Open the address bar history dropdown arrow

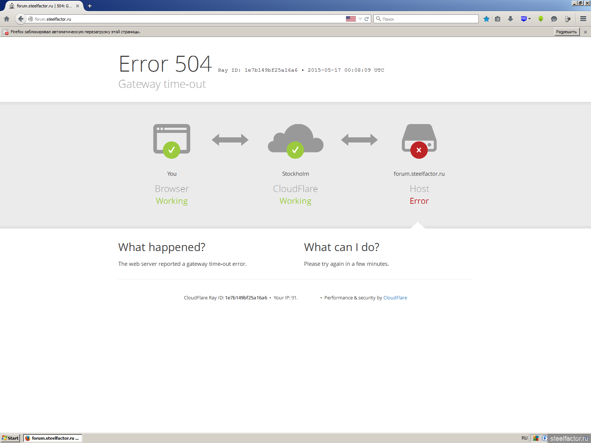tap(360, 19)
